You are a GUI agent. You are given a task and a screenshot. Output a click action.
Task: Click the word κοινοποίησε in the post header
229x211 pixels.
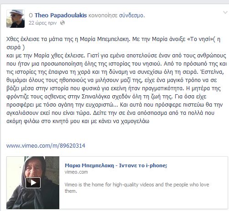(103, 15)
